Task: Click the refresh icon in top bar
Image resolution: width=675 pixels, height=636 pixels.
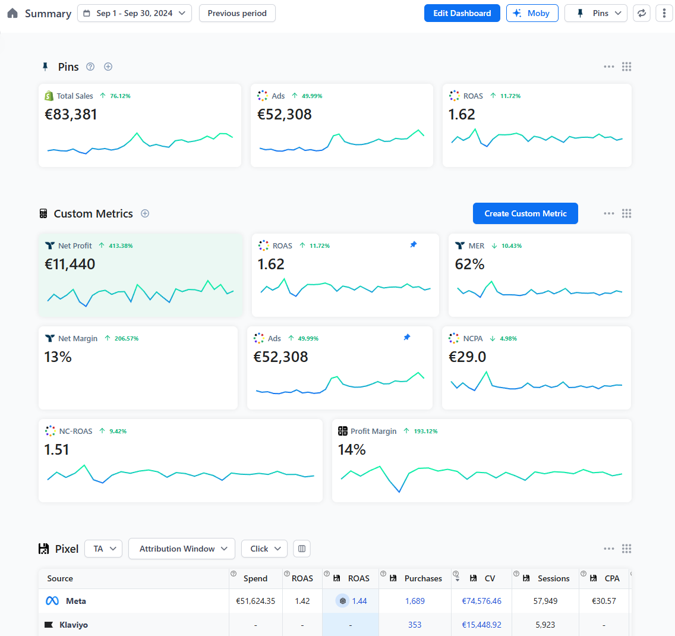Action: tap(641, 13)
